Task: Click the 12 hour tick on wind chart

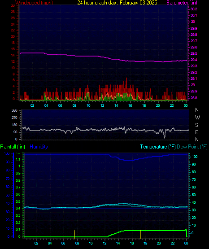Action: point(102,105)
